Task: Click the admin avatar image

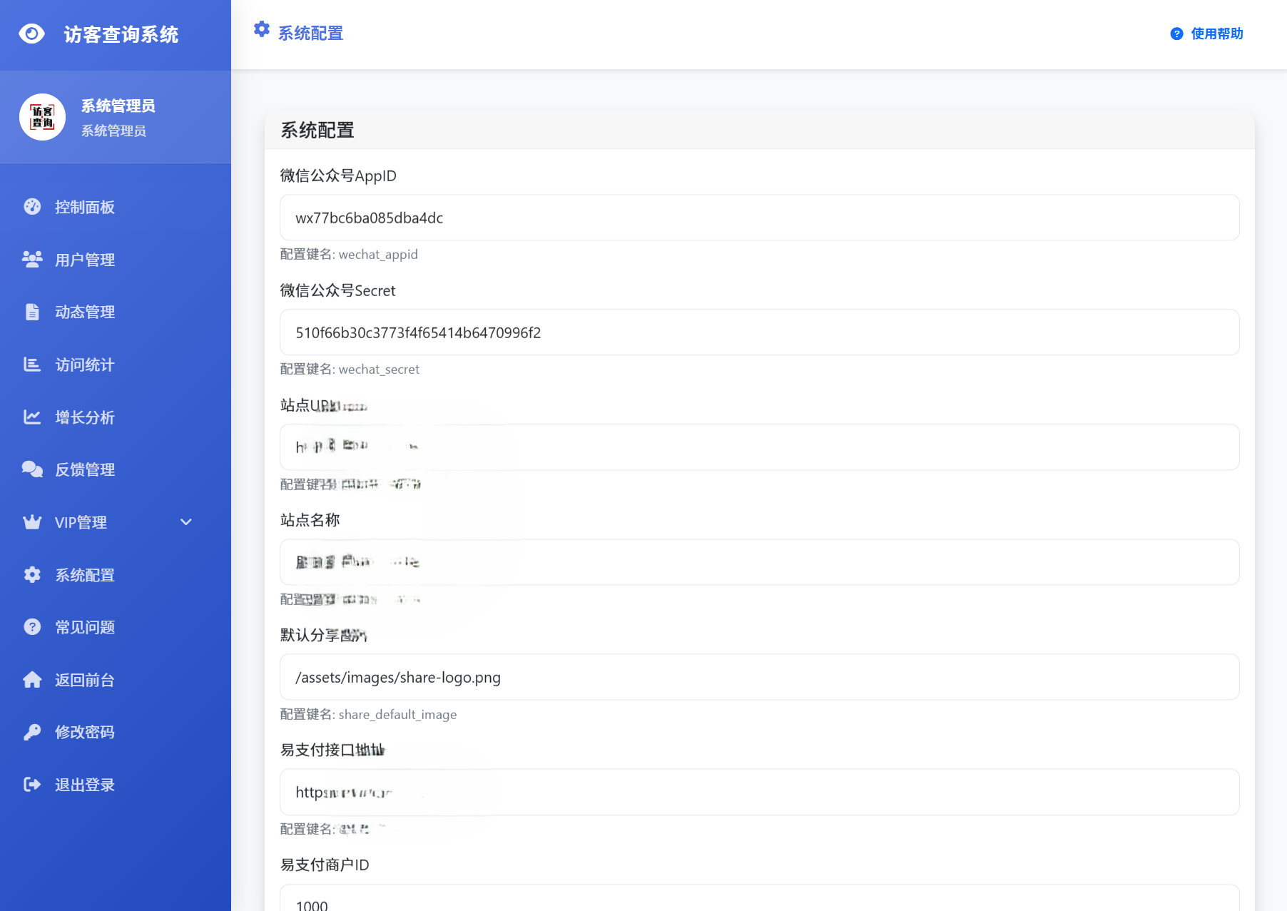Action: [x=43, y=117]
